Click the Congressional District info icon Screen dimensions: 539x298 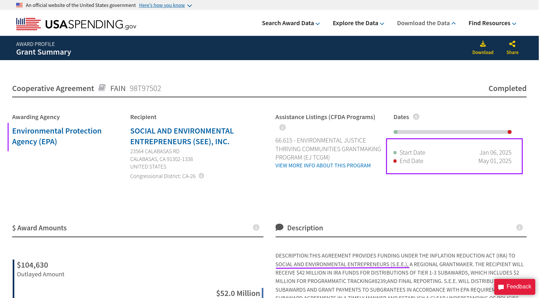coord(201,176)
